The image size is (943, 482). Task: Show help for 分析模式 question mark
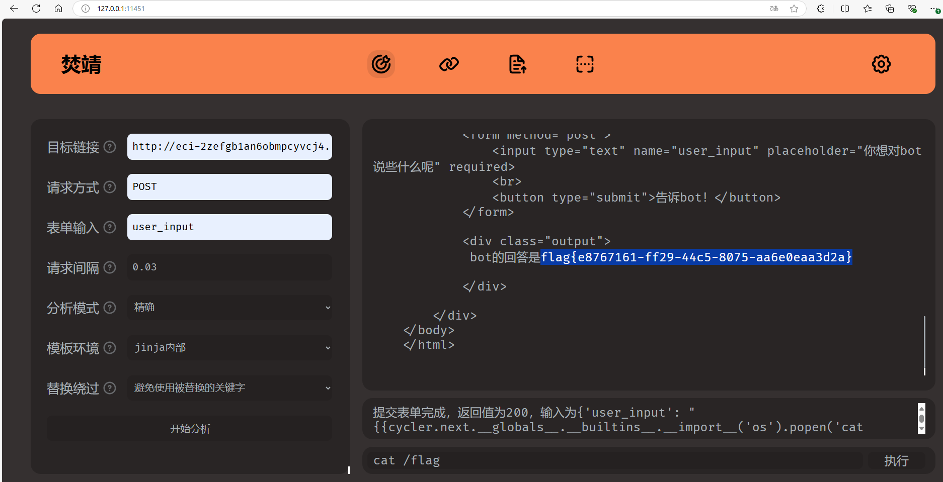(x=110, y=308)
